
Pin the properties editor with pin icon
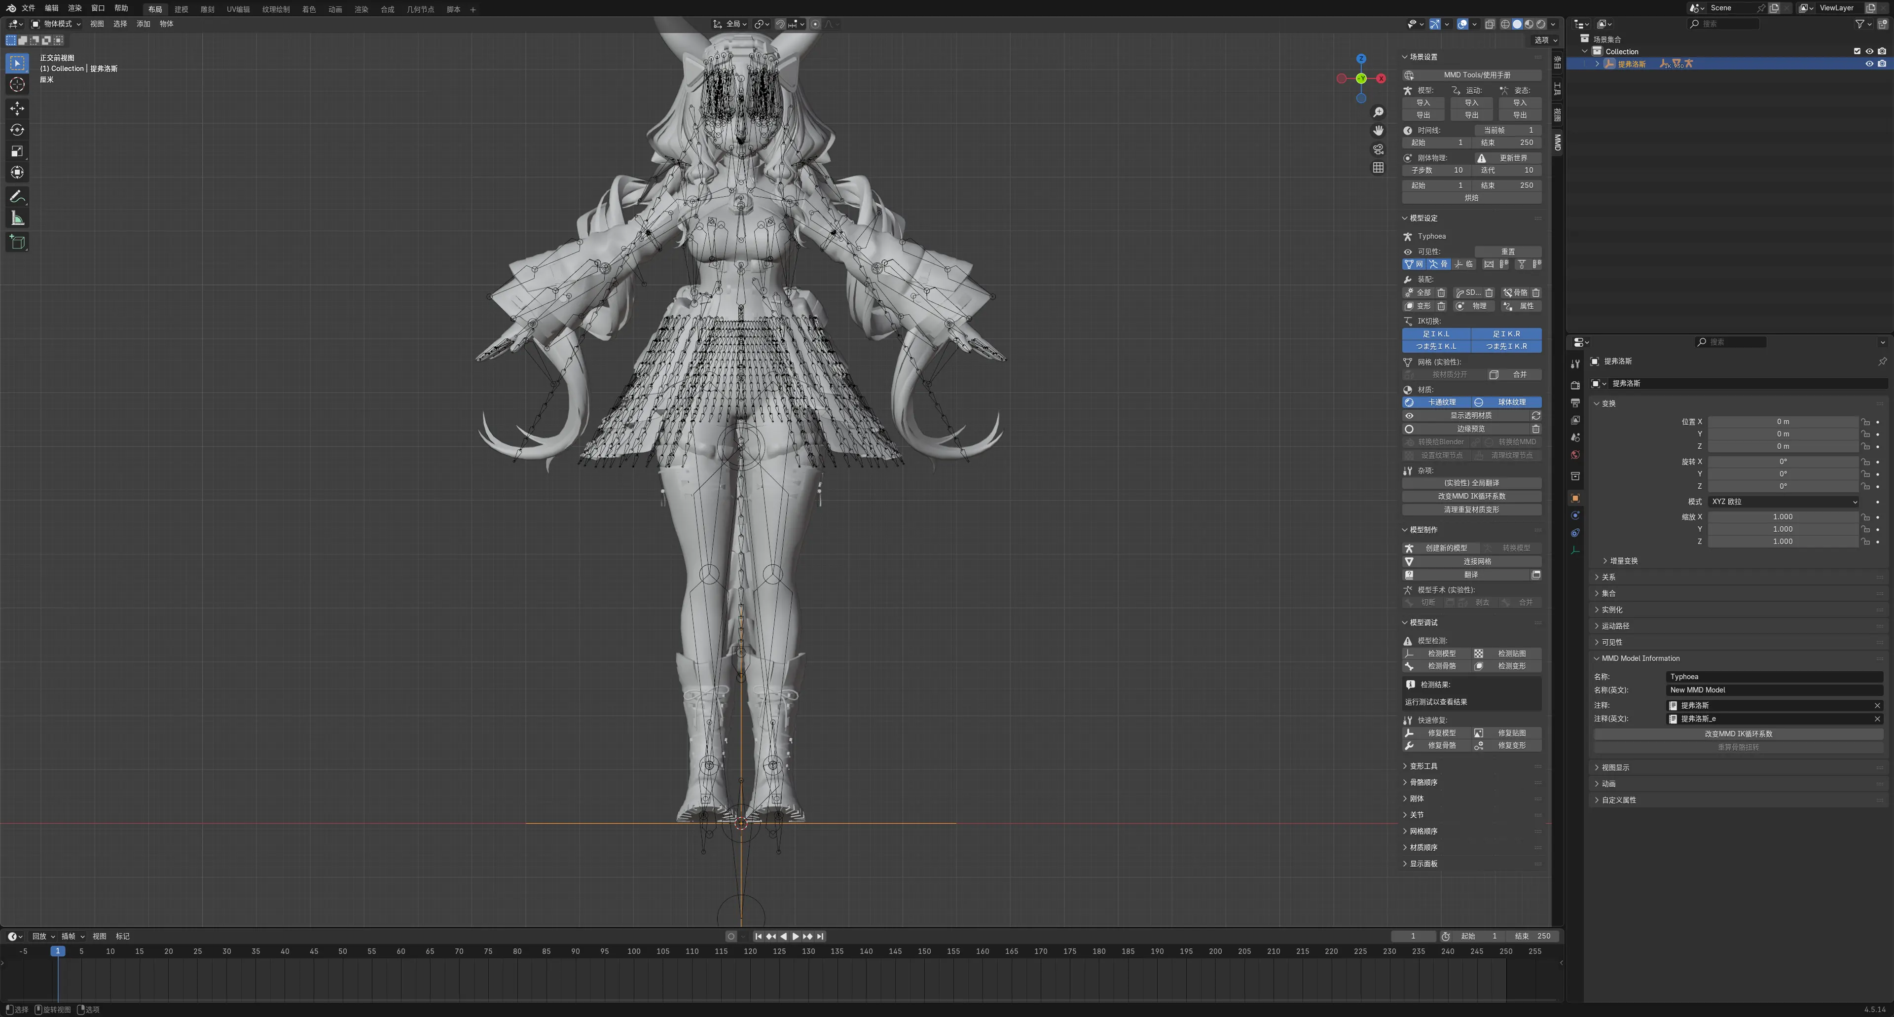tap(1882, 361)
